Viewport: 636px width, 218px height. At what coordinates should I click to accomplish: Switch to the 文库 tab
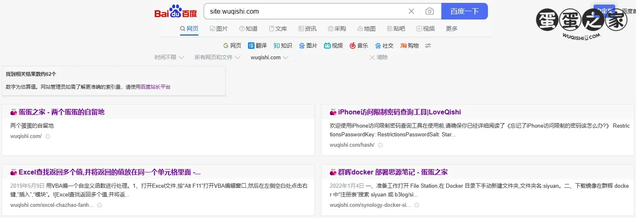pos(278,29)
